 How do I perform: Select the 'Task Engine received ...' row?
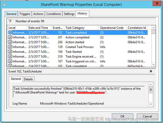77,56
